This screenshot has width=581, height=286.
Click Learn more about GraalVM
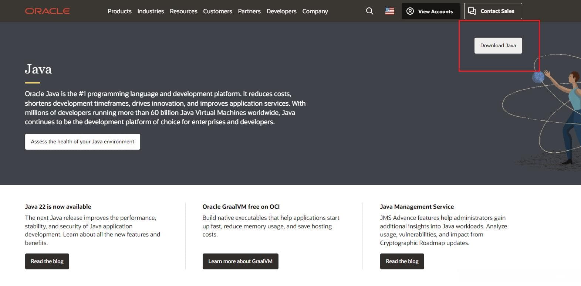click(240, 261)
